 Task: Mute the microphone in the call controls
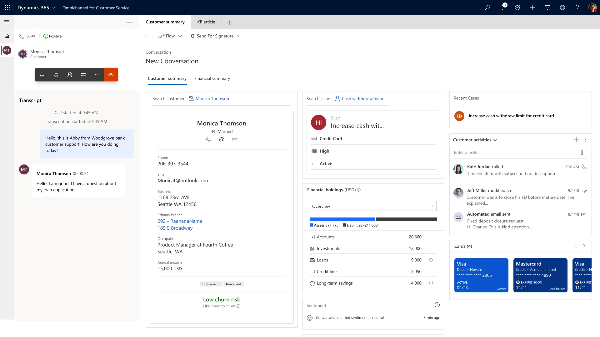[42, 75]
